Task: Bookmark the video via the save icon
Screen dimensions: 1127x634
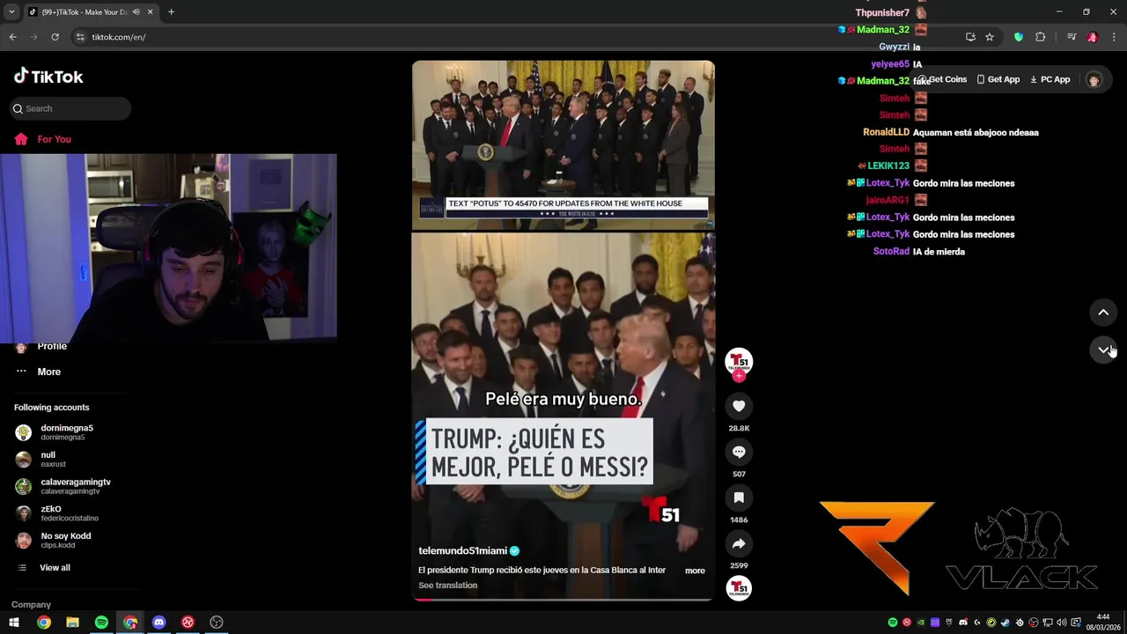Action: 739,498
